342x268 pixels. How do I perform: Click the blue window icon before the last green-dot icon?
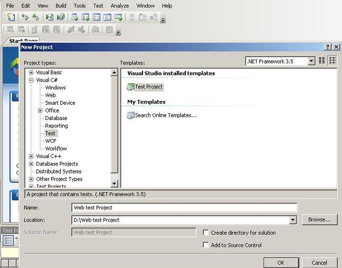click(x=107, y=17)
